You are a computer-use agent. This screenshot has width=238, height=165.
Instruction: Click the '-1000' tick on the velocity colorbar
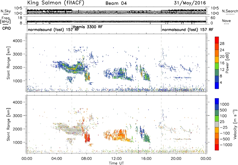click(x=226, y=145)
